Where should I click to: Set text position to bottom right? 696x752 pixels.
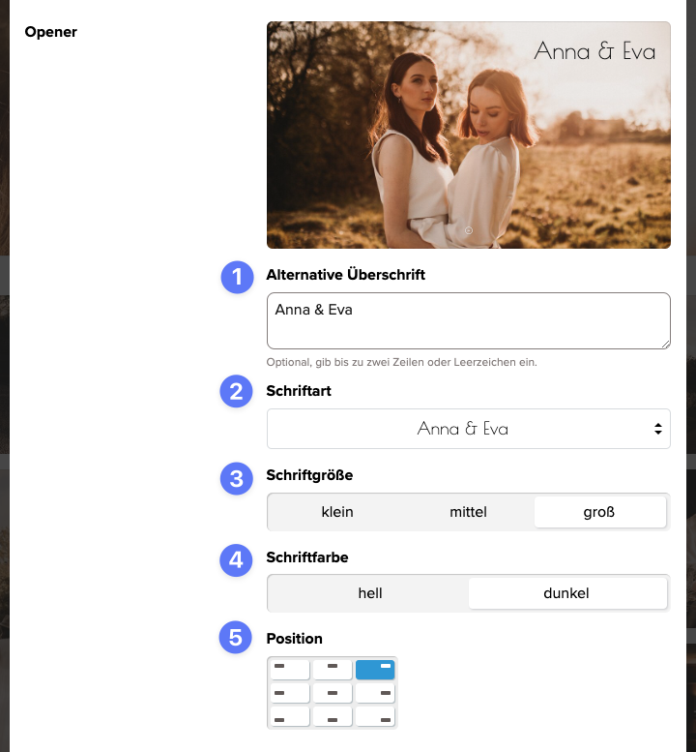[375, 717]
